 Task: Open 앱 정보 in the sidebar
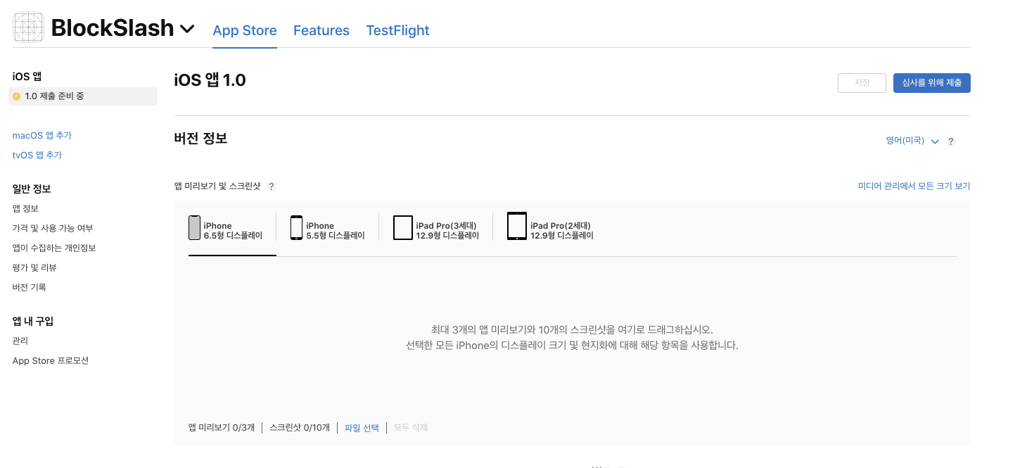tap(25, 208)
